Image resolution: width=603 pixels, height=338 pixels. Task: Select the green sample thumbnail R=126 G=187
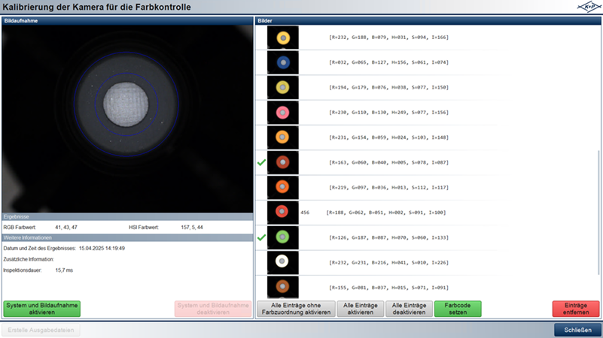coord(282,237)
